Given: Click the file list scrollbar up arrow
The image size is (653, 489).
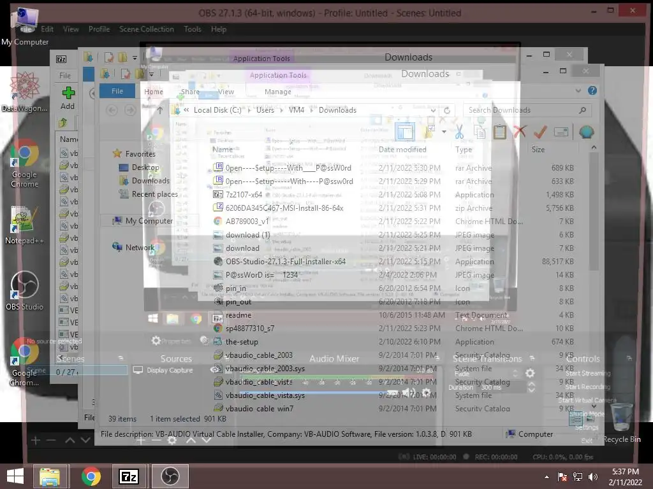Looking at the screenshot, I should [594, 148].
